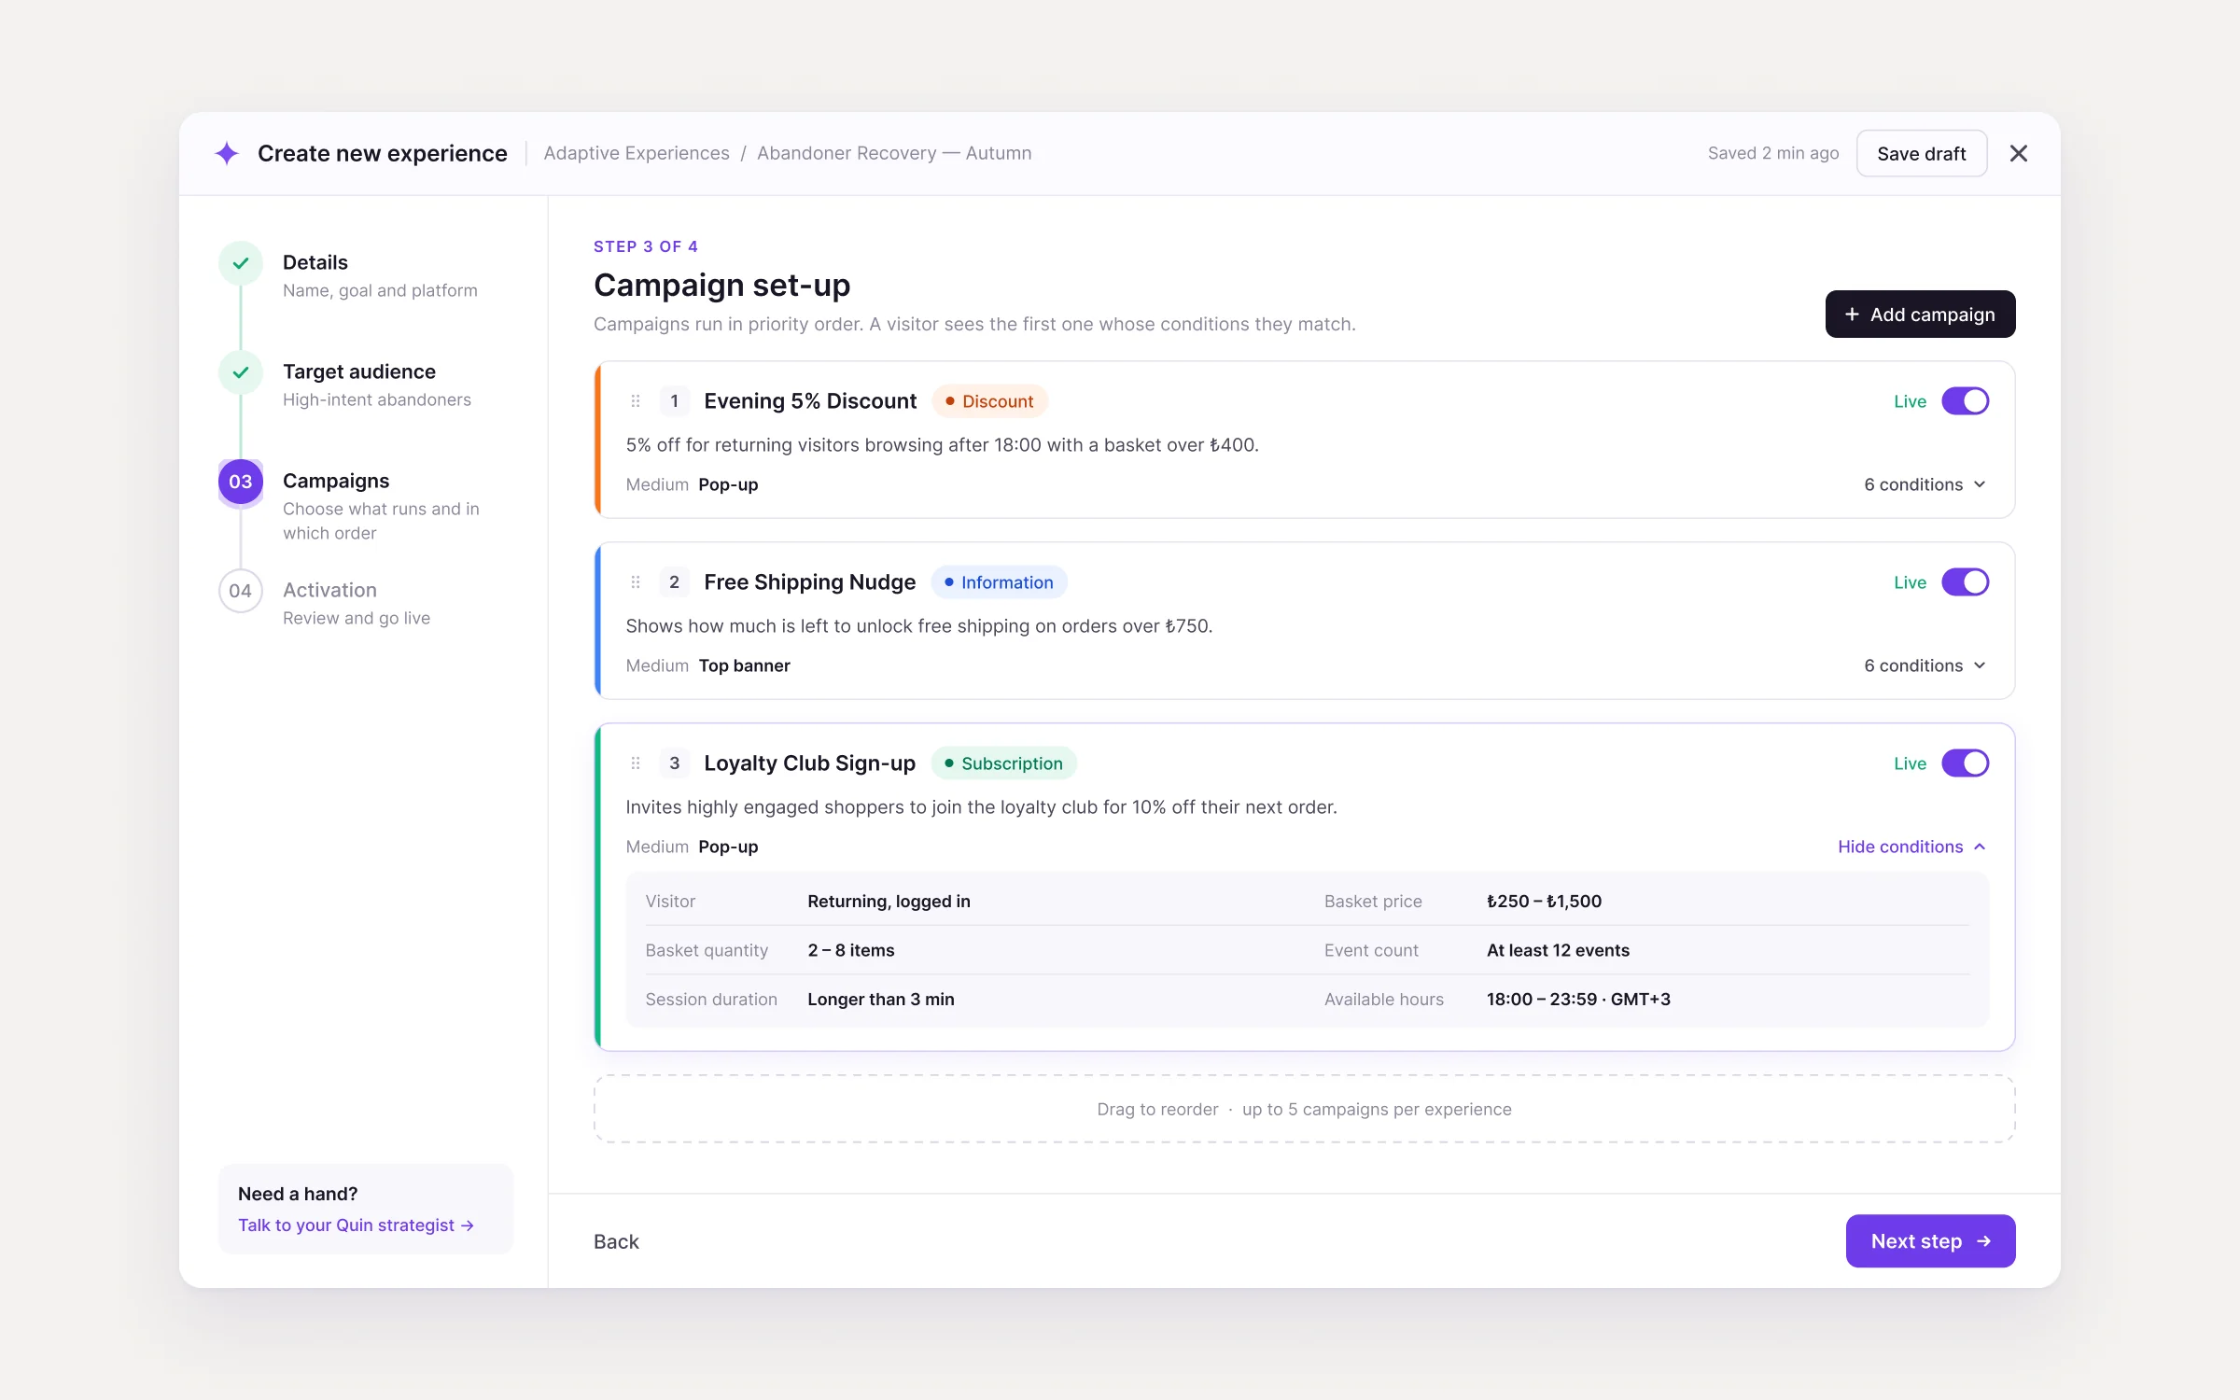
Task: Click the Evening 5% Discount title
Action: 810,401
